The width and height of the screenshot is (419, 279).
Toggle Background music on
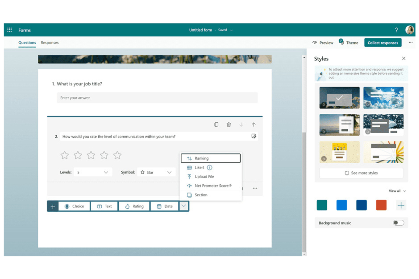[399, 223]
